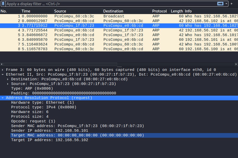238x158 pixels.
Task: Sort packets by the Protocol column header
Action: tap(160, 11)
